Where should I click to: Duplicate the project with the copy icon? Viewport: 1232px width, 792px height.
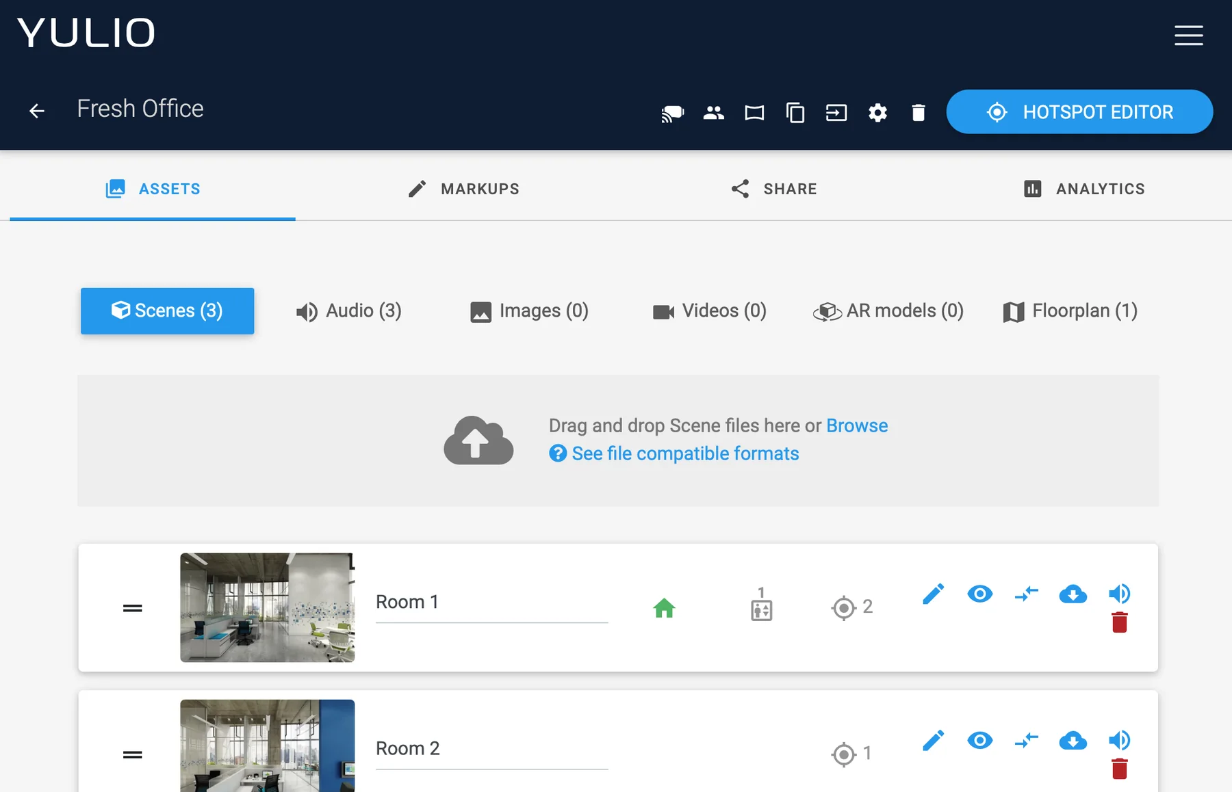pos(795,112)
